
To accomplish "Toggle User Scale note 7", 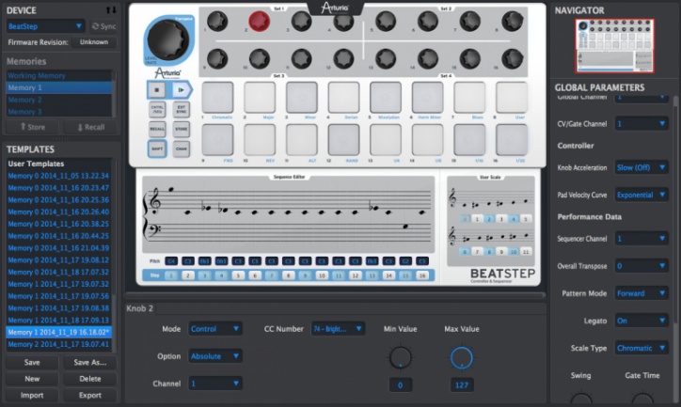I will [477, 252].
